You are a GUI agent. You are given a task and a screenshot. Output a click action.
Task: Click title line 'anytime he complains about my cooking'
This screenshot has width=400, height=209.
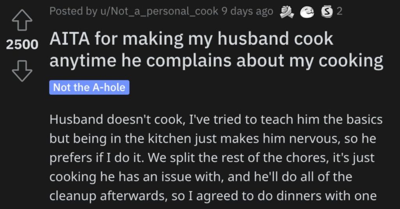pyautogui.click(x=216, y=61)
